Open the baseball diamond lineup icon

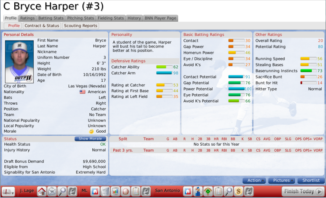point(208,191)
